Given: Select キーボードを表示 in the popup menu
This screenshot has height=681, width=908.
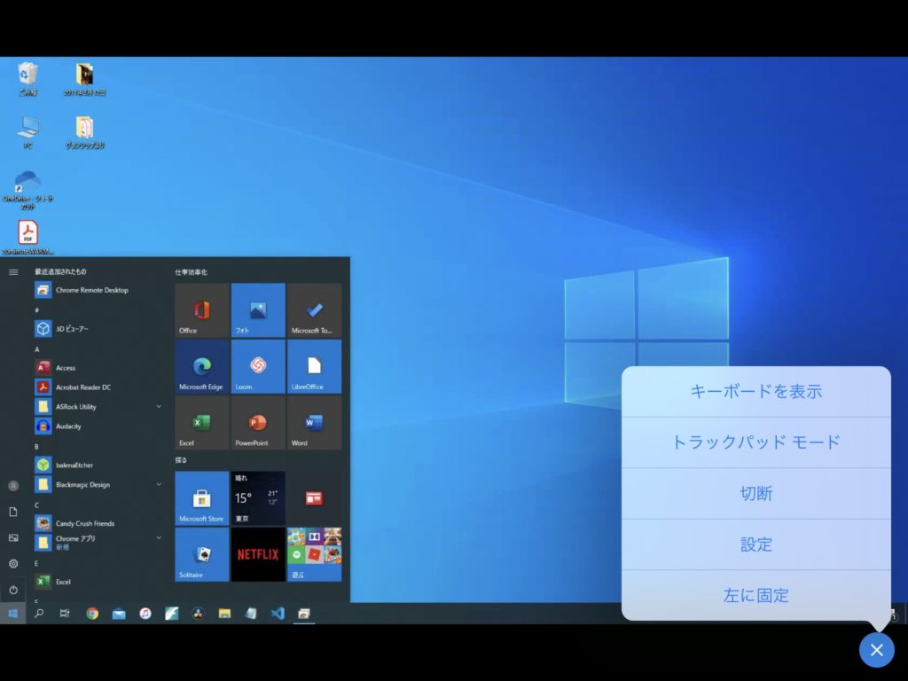Looking at the screenshot, I should [x=755, y=391].
